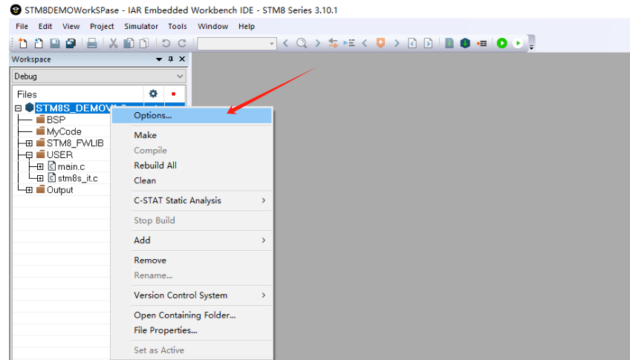
Task: Open the Simulator menu
Action: click(140, 27)
